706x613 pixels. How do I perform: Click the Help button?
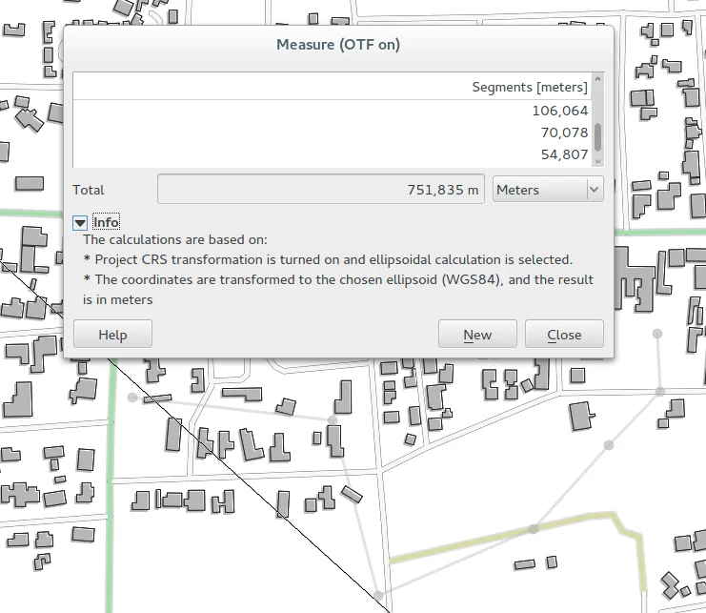[112, 335]
